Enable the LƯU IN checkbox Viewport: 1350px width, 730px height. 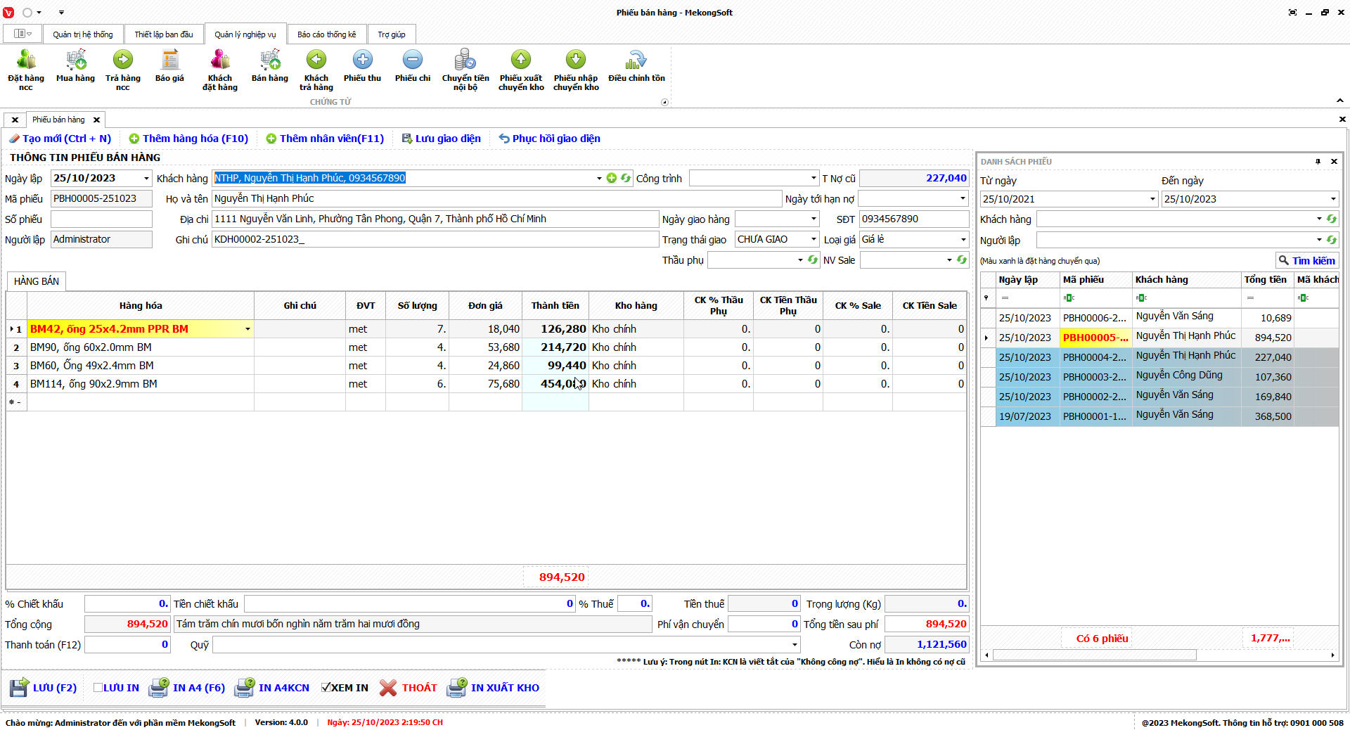tap(98, 688)
